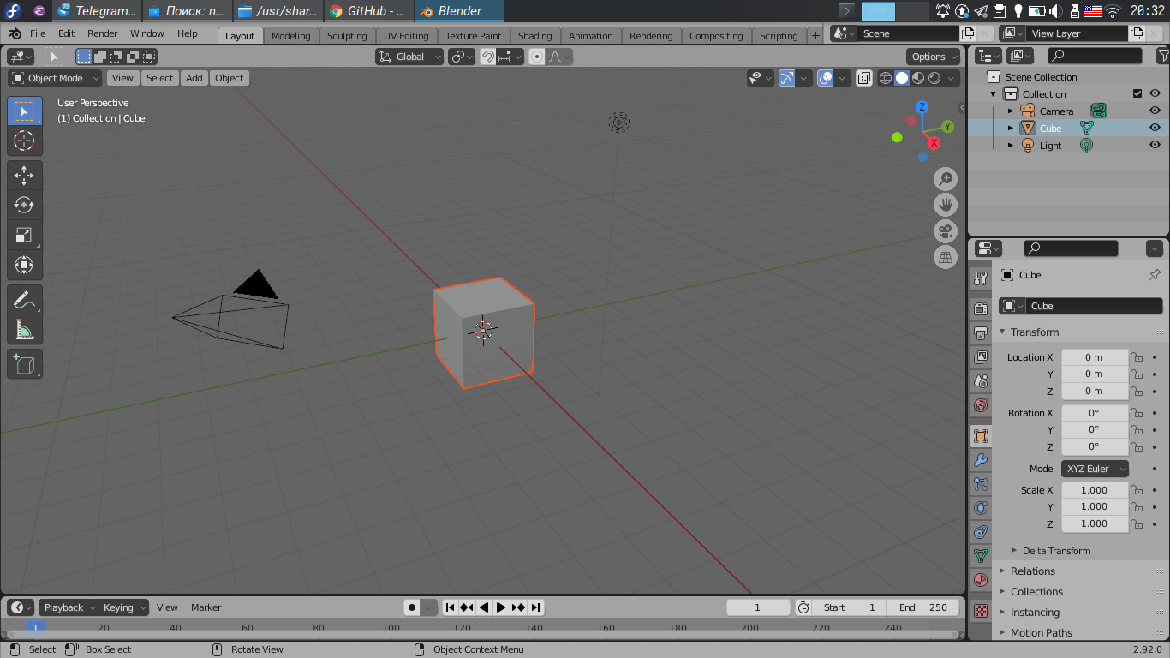Open the Particles properties tab
1170x658 pixels.
[x=981, y=484]
